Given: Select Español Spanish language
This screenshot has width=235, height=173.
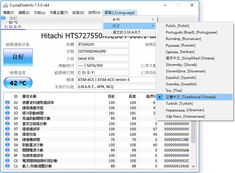Looking at the screenshot, I should (195, 78).
